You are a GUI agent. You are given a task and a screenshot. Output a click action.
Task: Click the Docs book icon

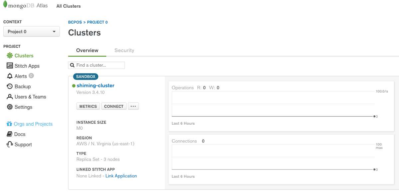click(9, 134)
